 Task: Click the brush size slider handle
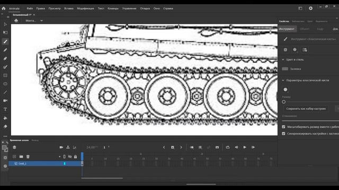(284, 102)
